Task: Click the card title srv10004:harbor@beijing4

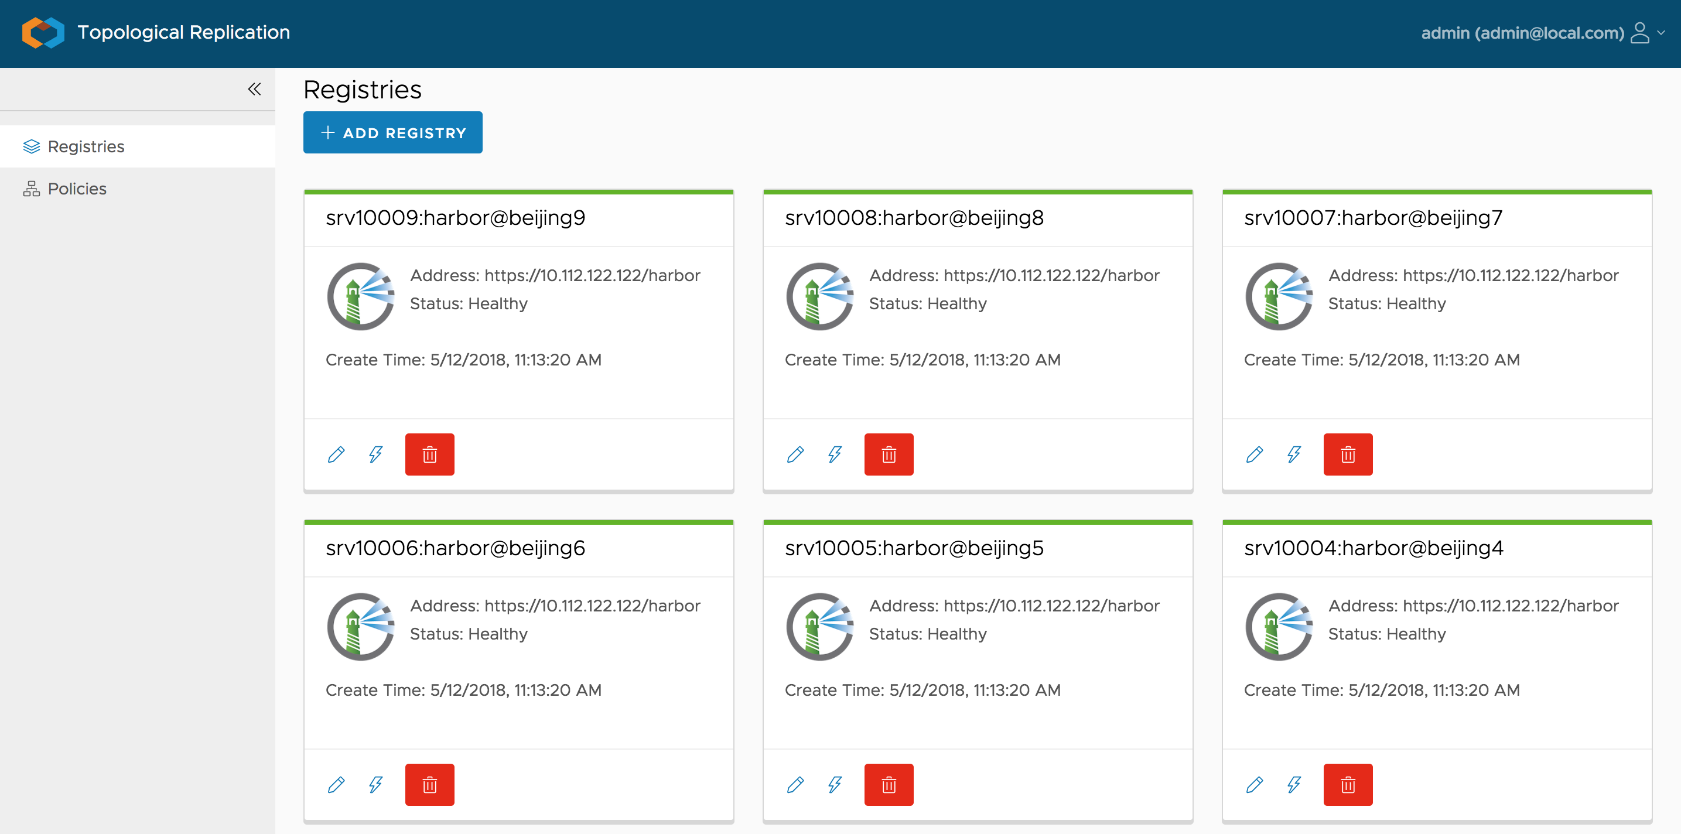Action: [1373, 548]
